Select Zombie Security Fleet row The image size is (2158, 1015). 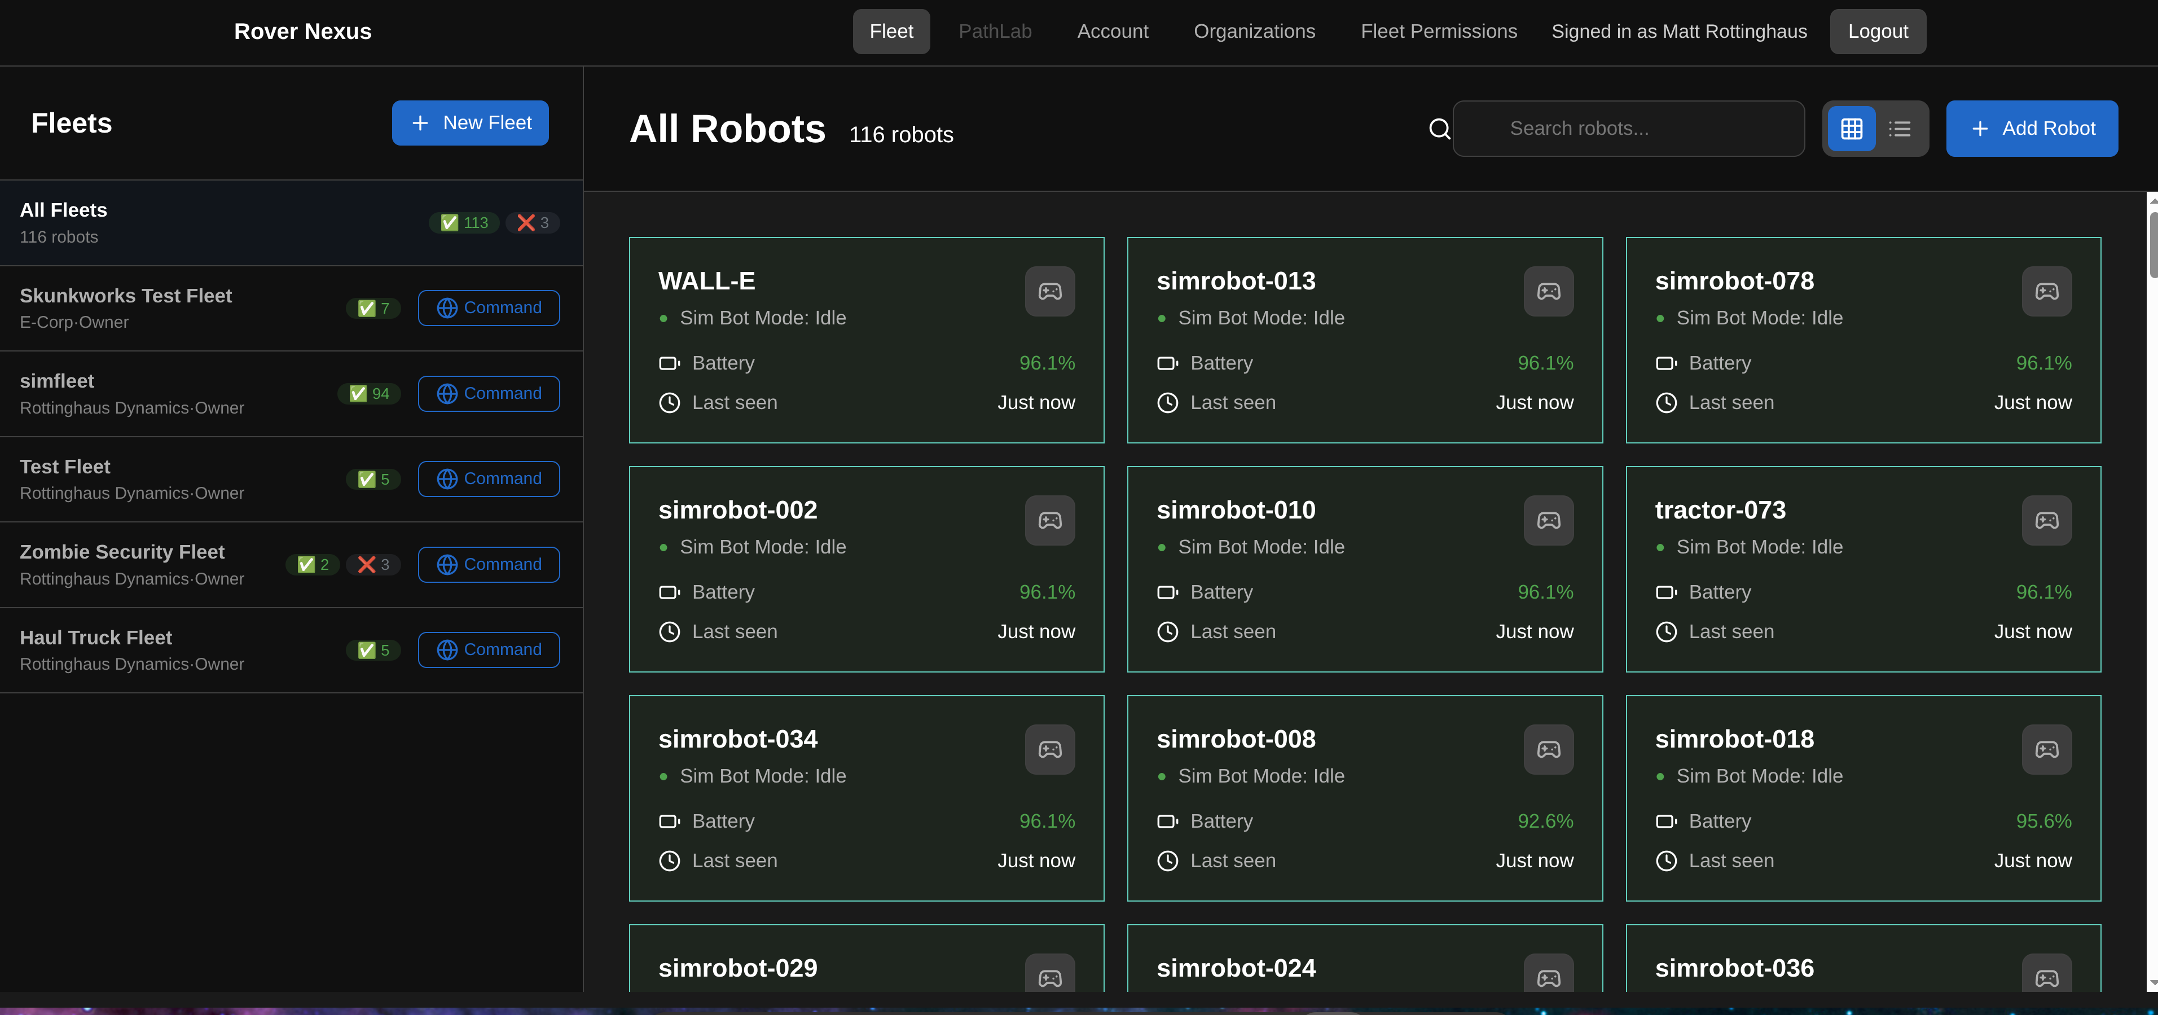[292, 564]
